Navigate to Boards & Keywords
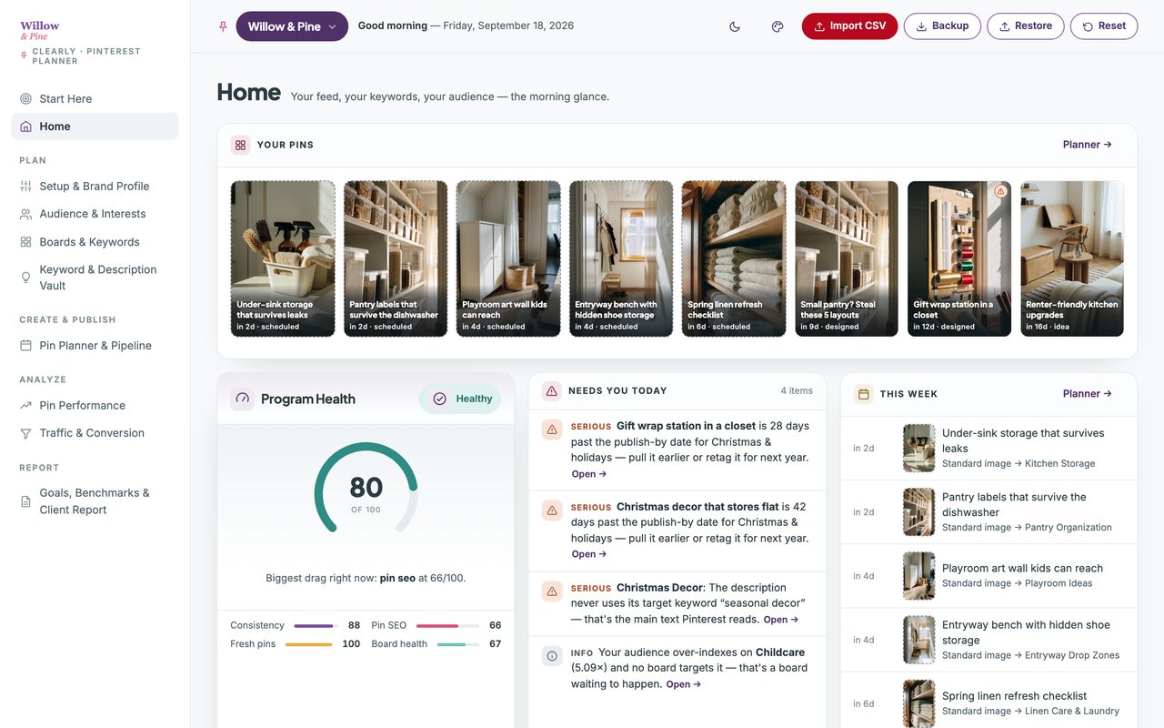Image resolution: width=1164 pixels, height=728 pixels. pos(95,242)
